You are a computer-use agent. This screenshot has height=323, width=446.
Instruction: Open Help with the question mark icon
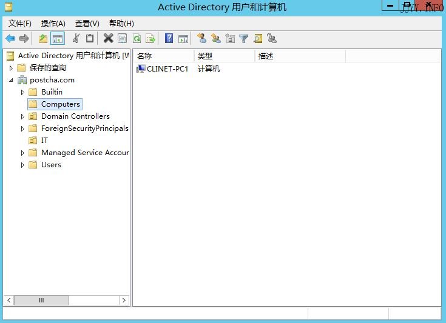pyautogui.click(x=169, y=38)
